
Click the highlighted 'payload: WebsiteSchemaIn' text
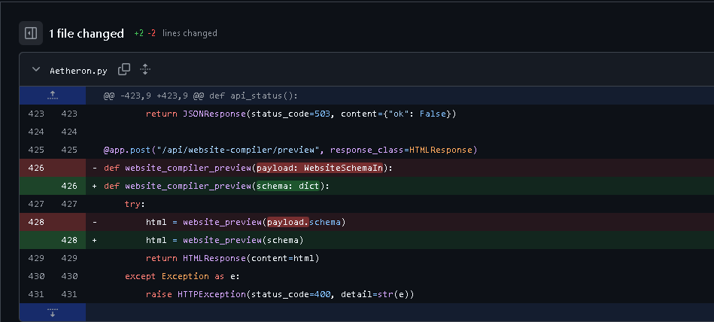(x=320, y=168)
